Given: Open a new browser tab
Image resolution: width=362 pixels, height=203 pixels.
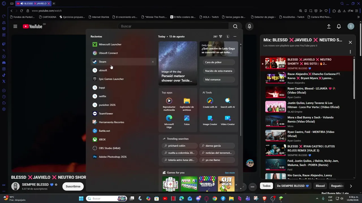Looking at the screenshot, I should [54, 3].
